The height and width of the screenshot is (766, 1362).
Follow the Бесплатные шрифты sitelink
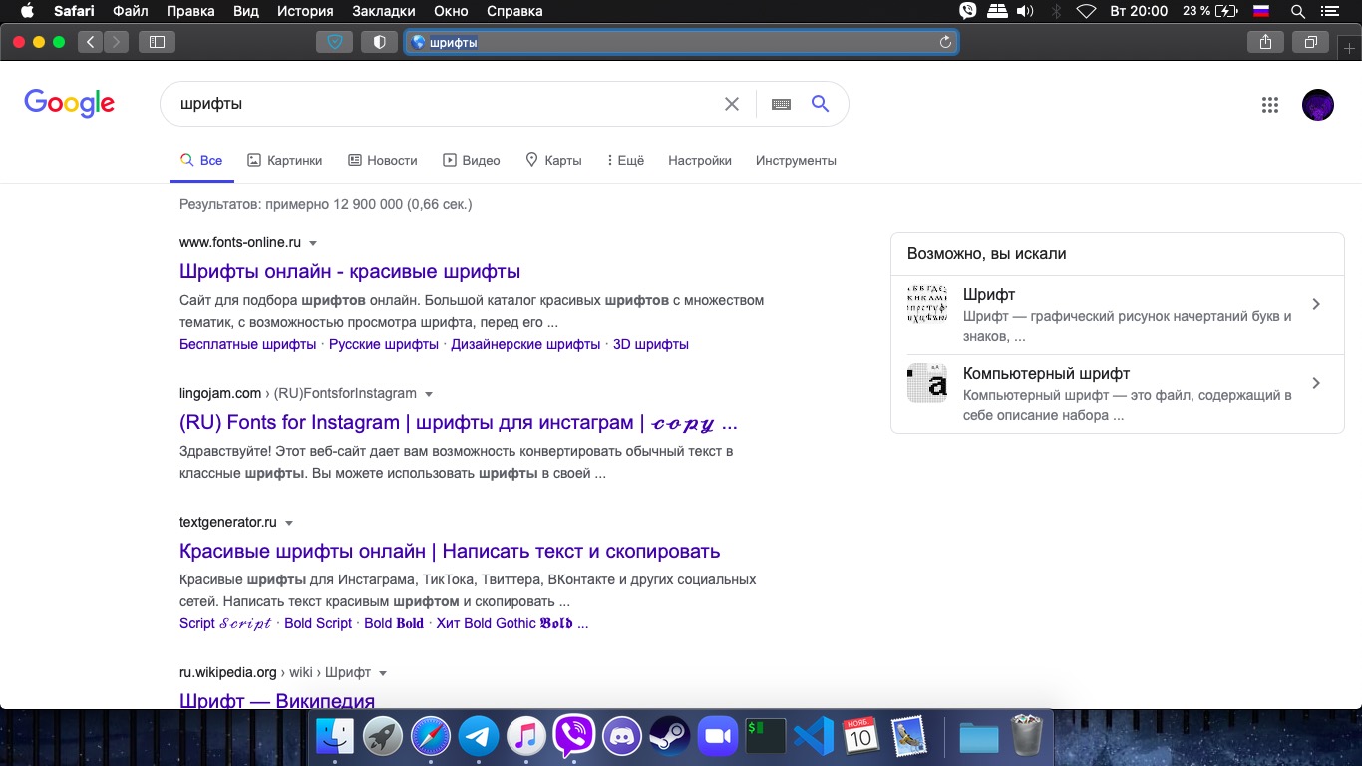tap(247, 344)
